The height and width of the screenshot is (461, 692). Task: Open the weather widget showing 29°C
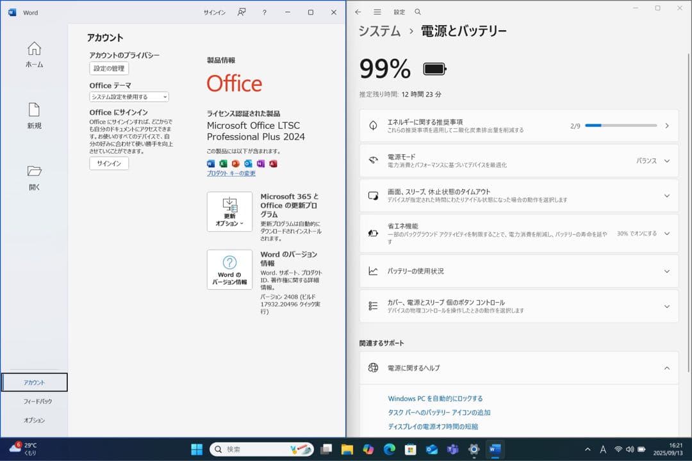click(x=24, y=449)
